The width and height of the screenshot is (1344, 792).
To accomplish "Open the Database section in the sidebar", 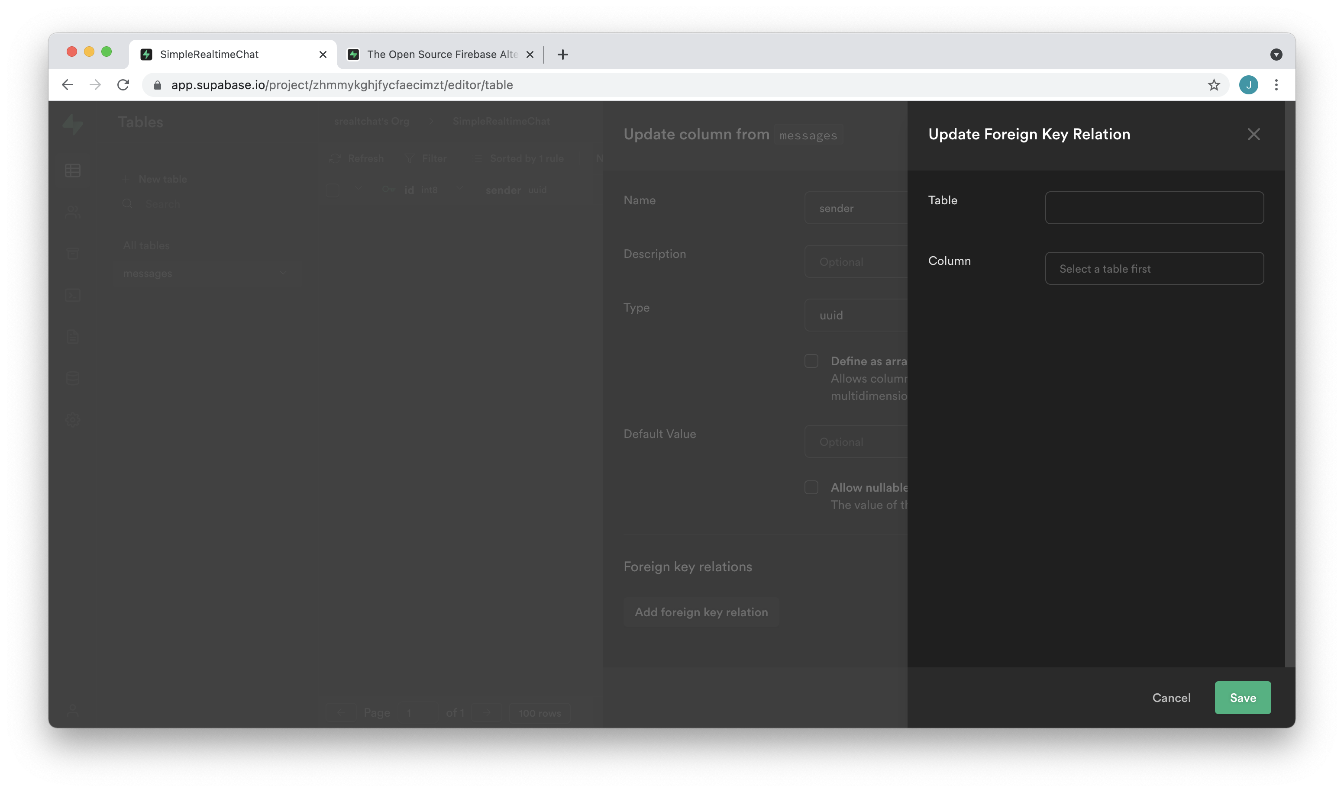I will click(73, 378).
